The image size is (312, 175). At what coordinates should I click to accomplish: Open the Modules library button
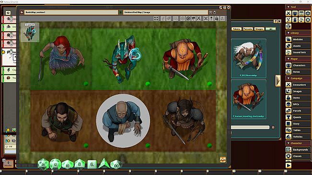tap(301, 39)
